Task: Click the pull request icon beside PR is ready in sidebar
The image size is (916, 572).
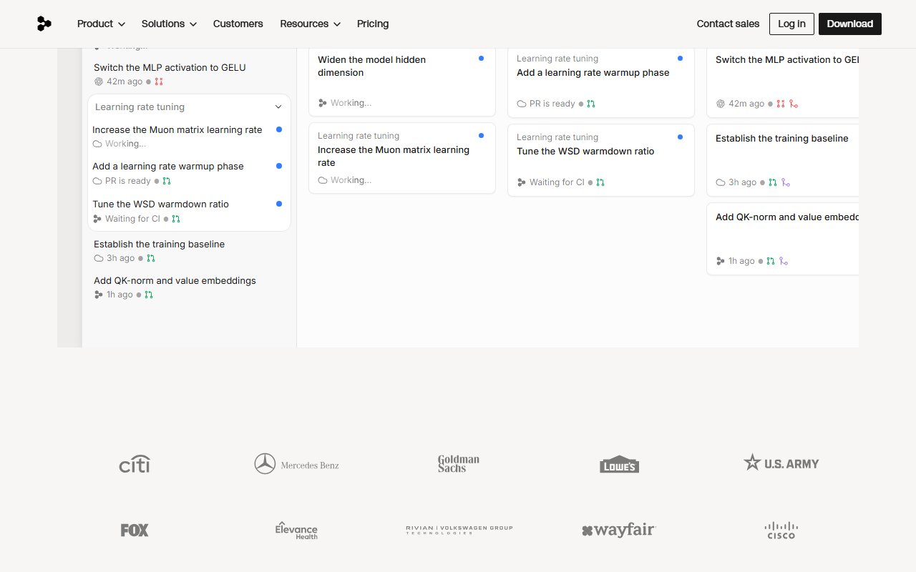Action: [167, 182]
